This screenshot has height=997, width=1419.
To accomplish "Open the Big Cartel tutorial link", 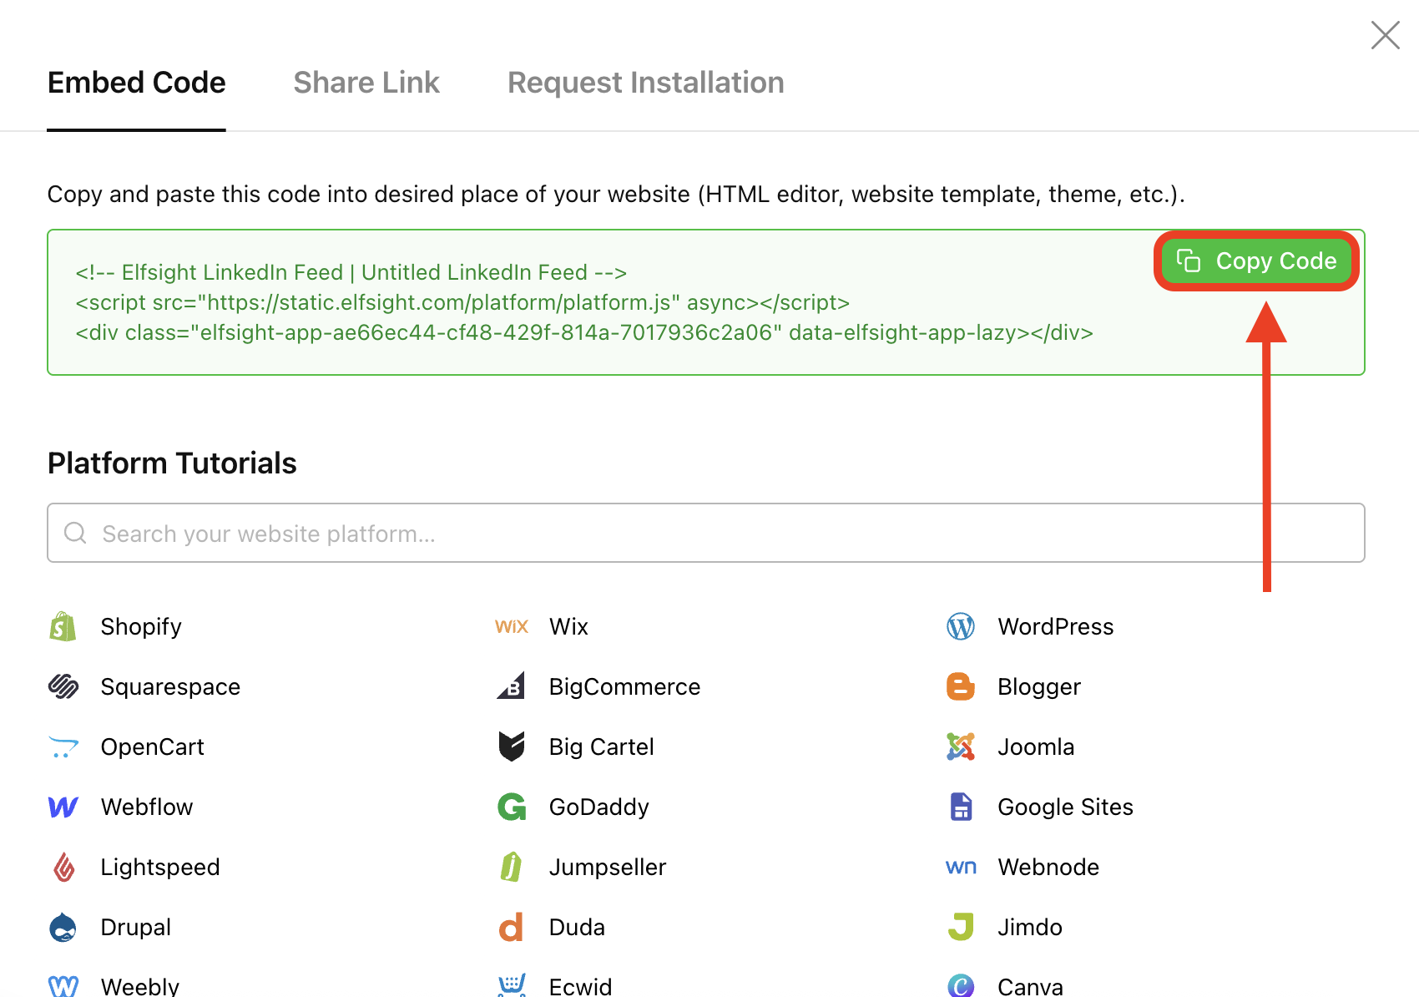I will click(x=601, y=746).
